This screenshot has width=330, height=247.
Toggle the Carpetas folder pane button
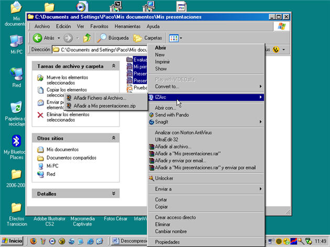(148, 38)
